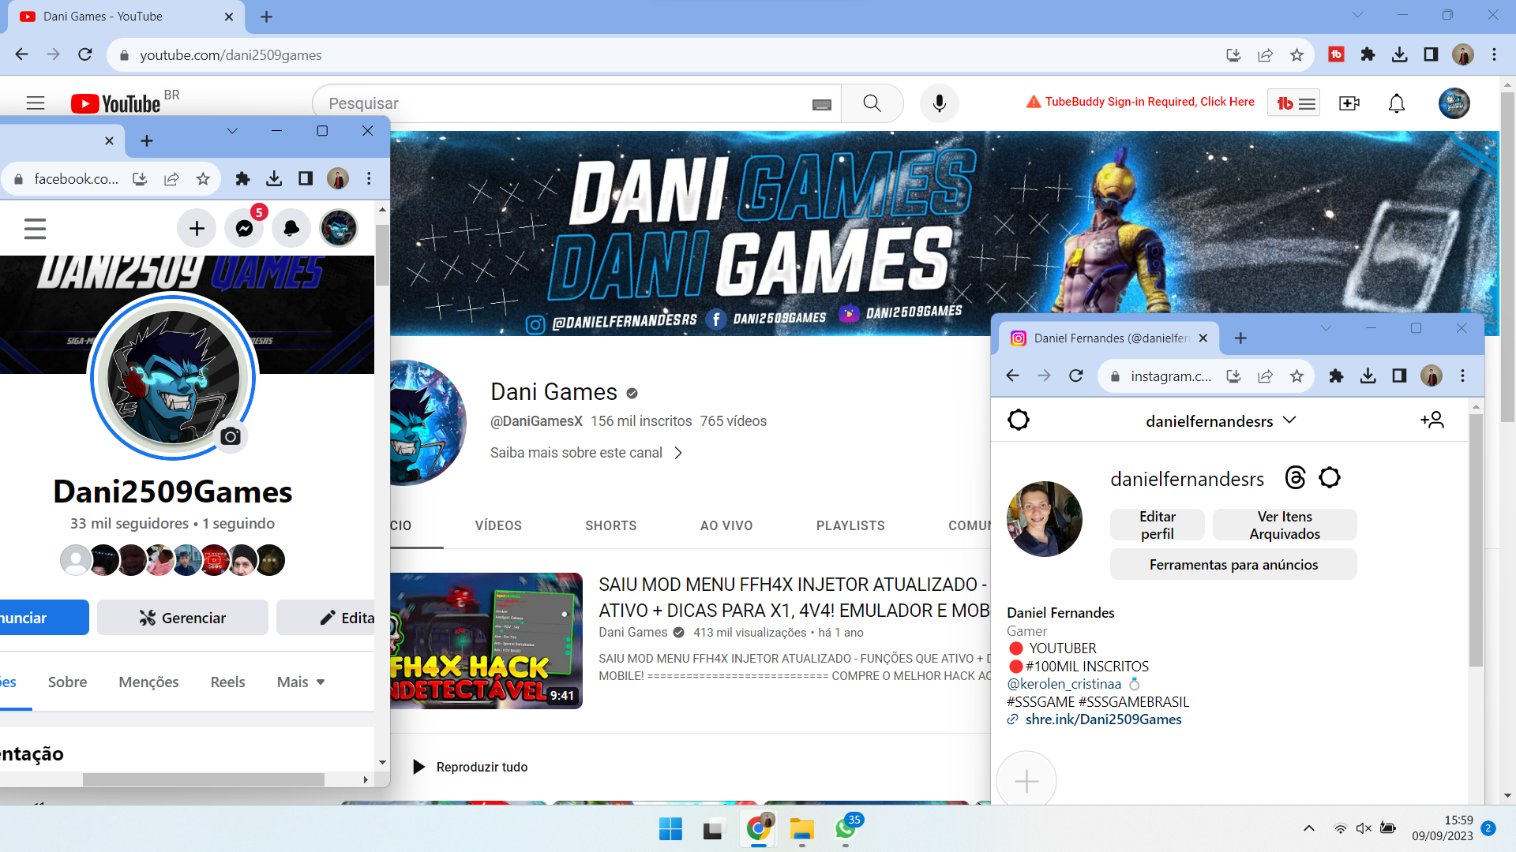The width and height of the screenshot is (1516, 852).
Task: Click Reproduzir tudo on YouTube
Action: pos(470,767)
